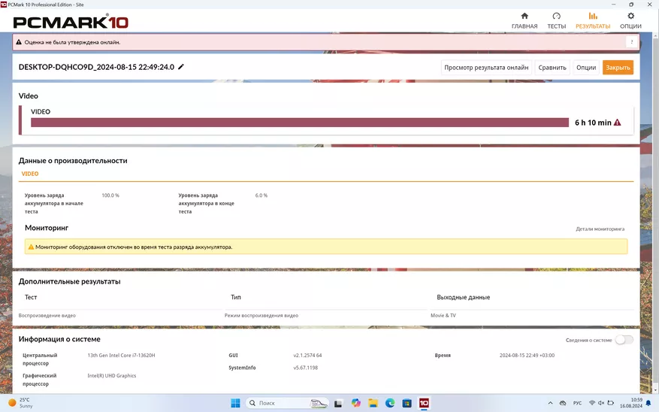The height and width of the screenshot is (412, 659).
Task: Click the Выходные данные column header
Action: pyautogui.click(x=463, y=297)
